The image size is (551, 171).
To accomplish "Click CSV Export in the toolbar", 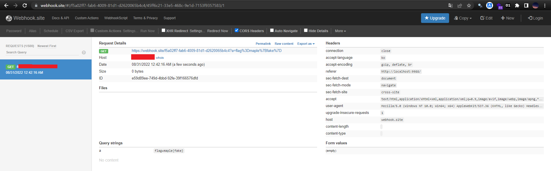I will 75,31.
